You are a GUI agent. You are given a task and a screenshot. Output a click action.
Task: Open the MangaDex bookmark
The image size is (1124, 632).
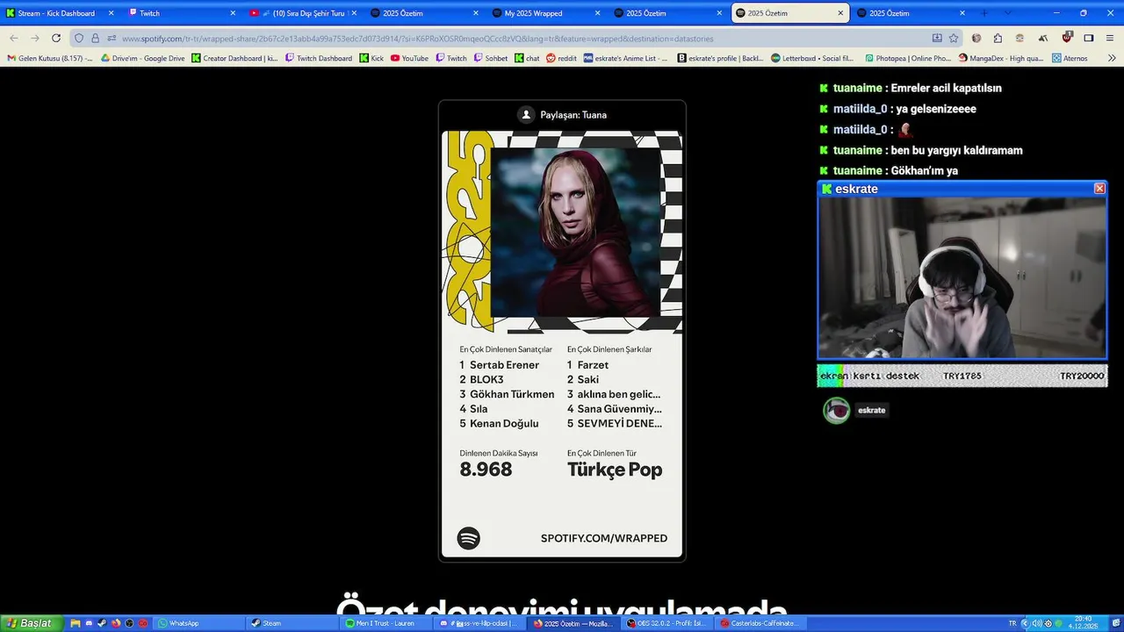(1001, 58)
